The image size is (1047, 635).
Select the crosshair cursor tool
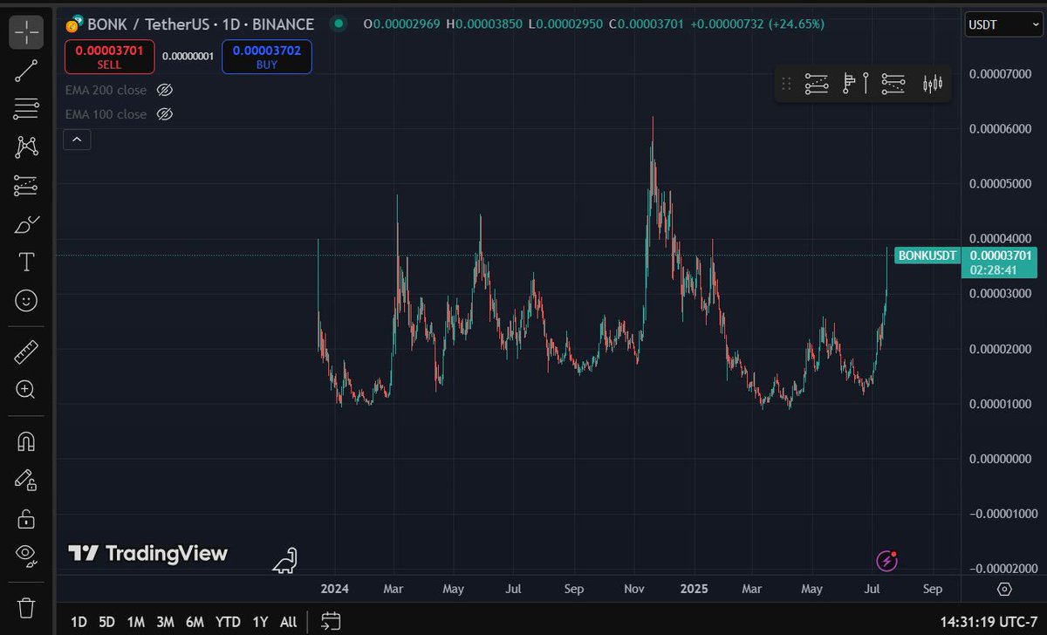[x=27, y=32]
